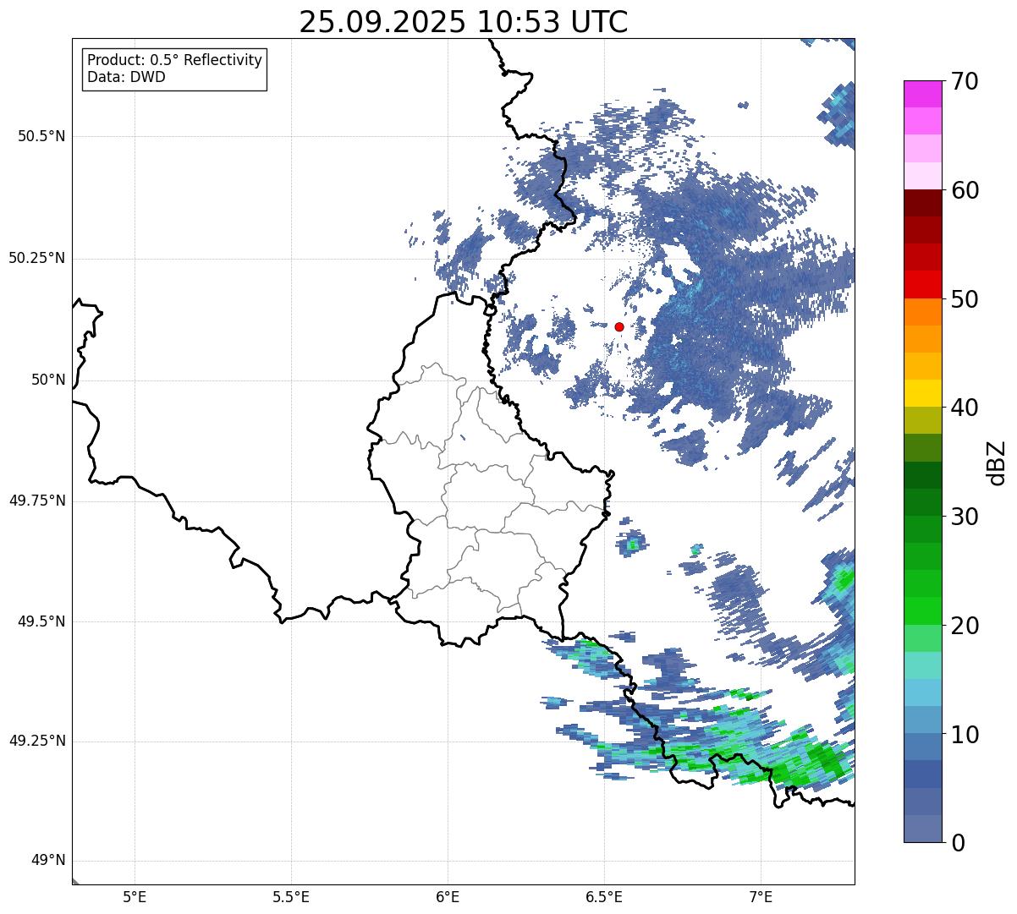Click the red radar site marker
1017x914 pixels.
pyautogui.click(x=619, y=326)
